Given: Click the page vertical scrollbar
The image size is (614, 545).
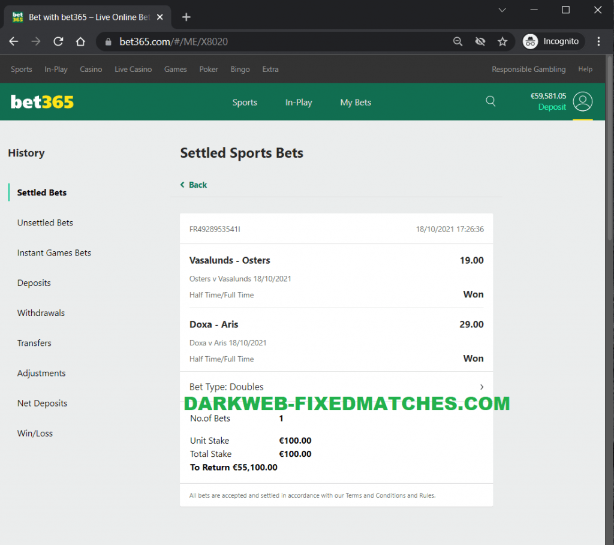Looking at the screenshot, I should [x=610, y=149].
